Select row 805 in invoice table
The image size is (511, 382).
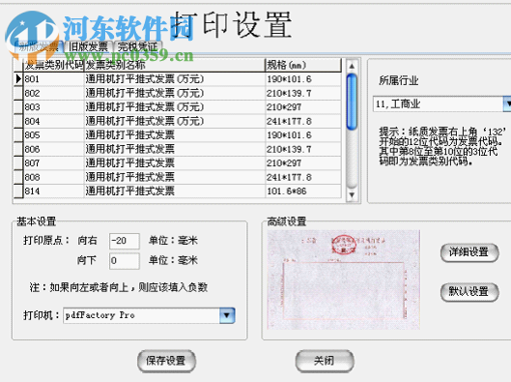(x=178, y=135)
